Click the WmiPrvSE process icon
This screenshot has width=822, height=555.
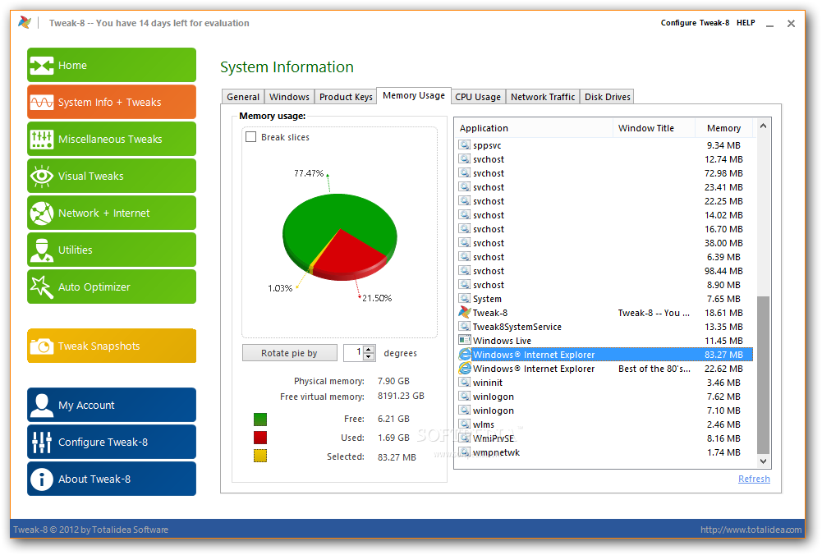tap(465, 438)
